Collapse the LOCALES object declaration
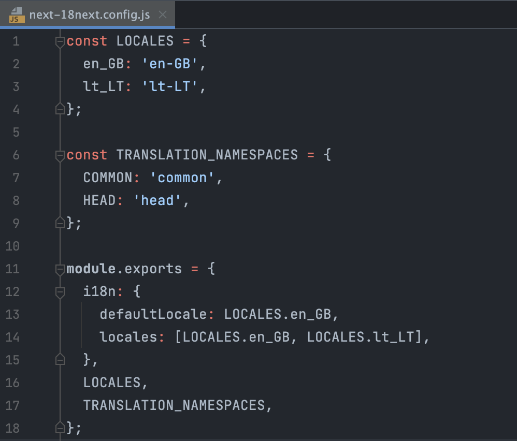Screen dimensions: 517x441 pos(60,41)
